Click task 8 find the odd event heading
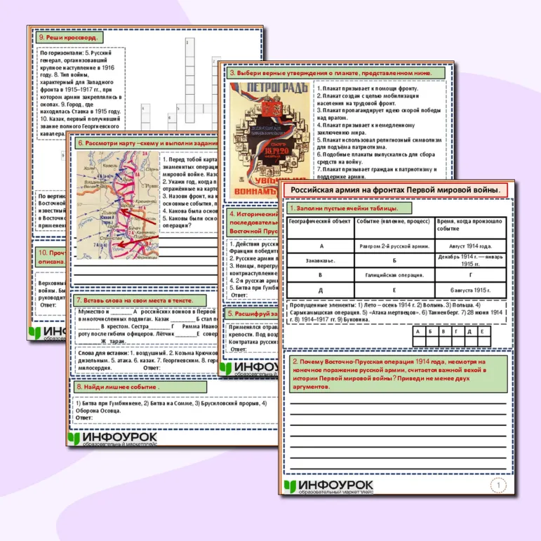This screenshot has width=541, height=541. [140, 387]
